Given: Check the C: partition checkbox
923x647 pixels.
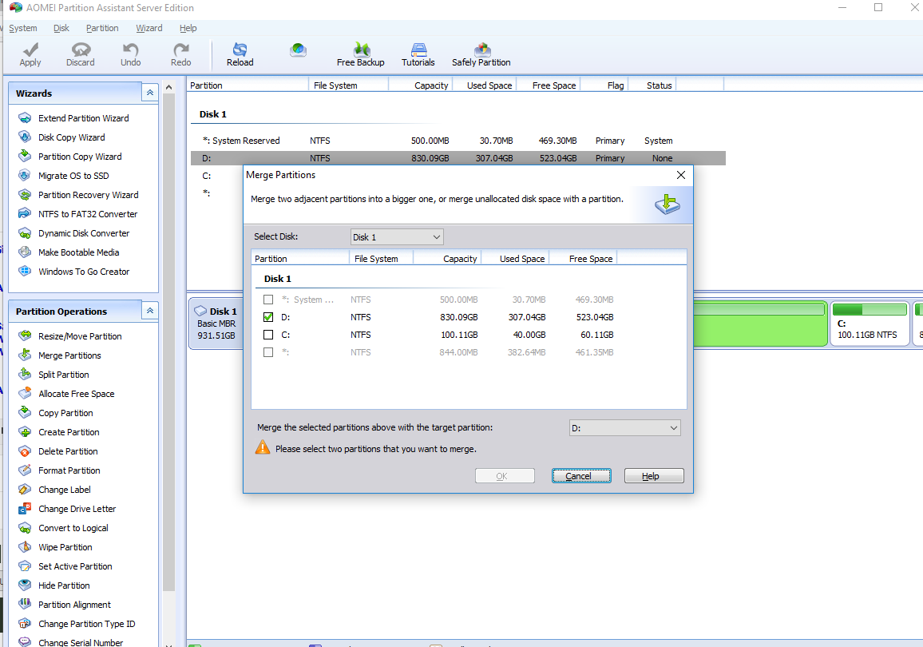Looking at the screenshot, I should coord(268,335).
